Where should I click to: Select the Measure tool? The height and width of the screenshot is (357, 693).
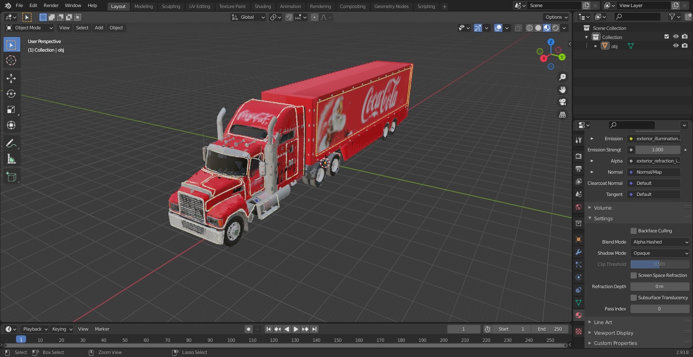[x=11, y=159]
